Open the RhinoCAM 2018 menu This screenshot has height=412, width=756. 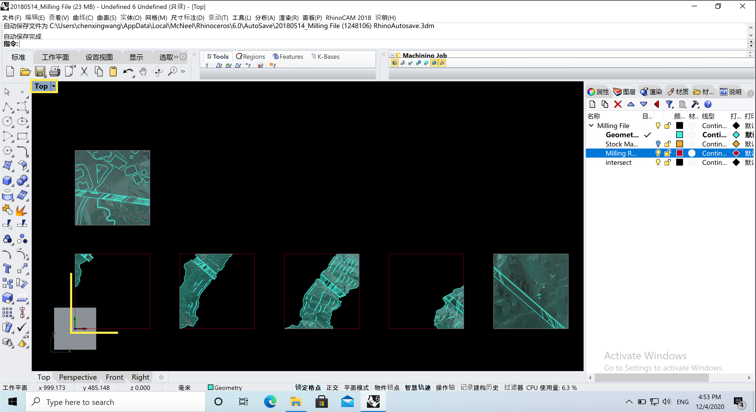(348, 18)
